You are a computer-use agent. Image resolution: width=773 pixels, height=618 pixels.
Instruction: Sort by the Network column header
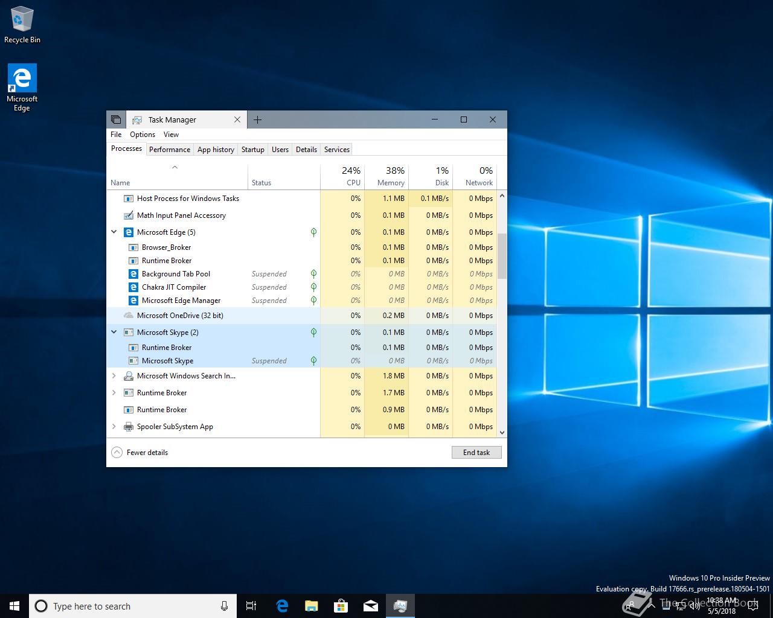[475, 176]
